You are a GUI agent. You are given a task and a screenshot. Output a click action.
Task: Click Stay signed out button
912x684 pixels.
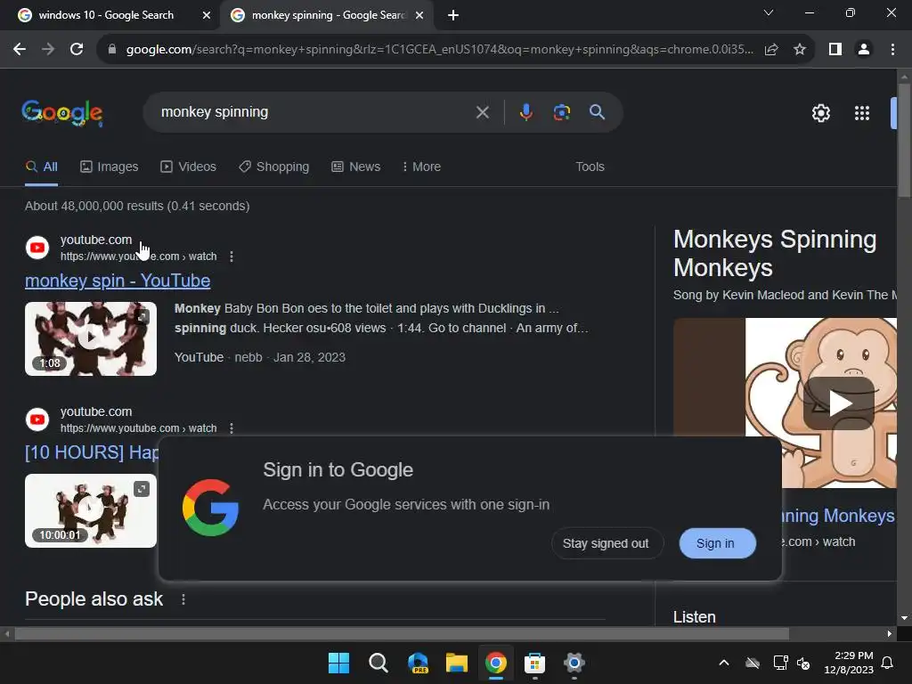[606, 543]
